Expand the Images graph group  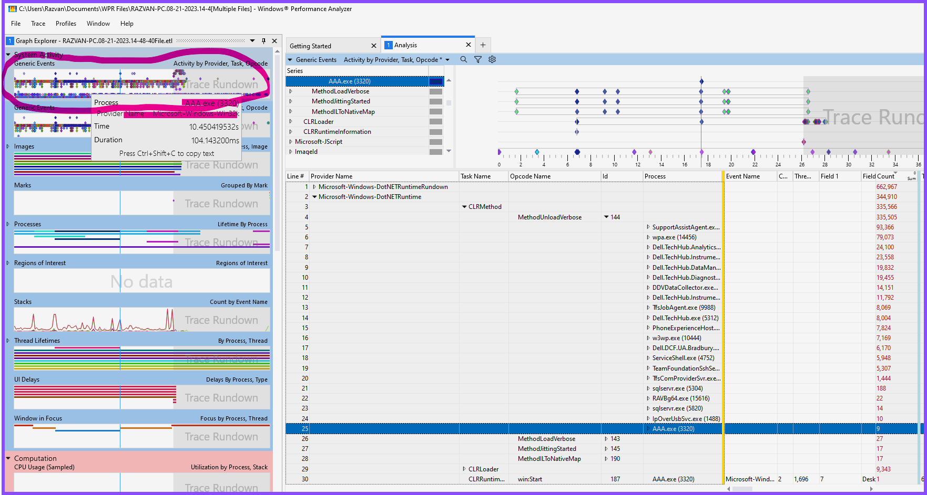[8, 146]
